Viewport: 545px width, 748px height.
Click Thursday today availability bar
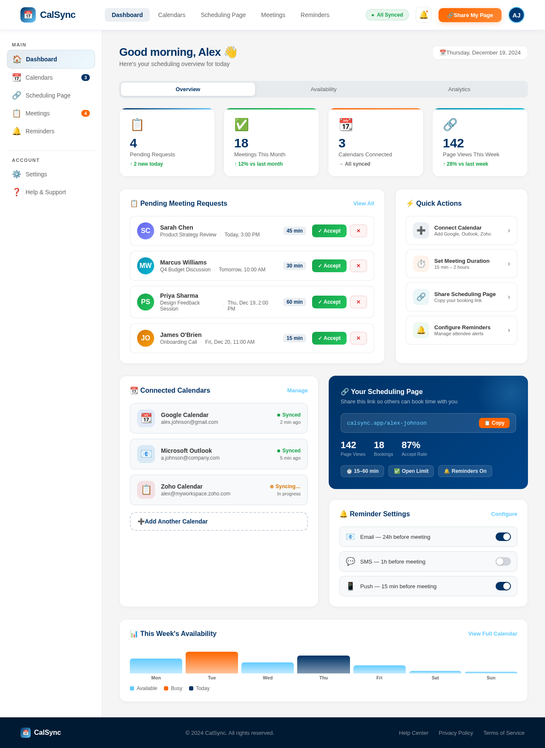click(x=324, y=665)
